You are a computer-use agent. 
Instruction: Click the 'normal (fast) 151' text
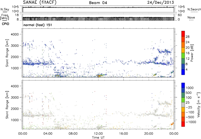tap(38, 25)
